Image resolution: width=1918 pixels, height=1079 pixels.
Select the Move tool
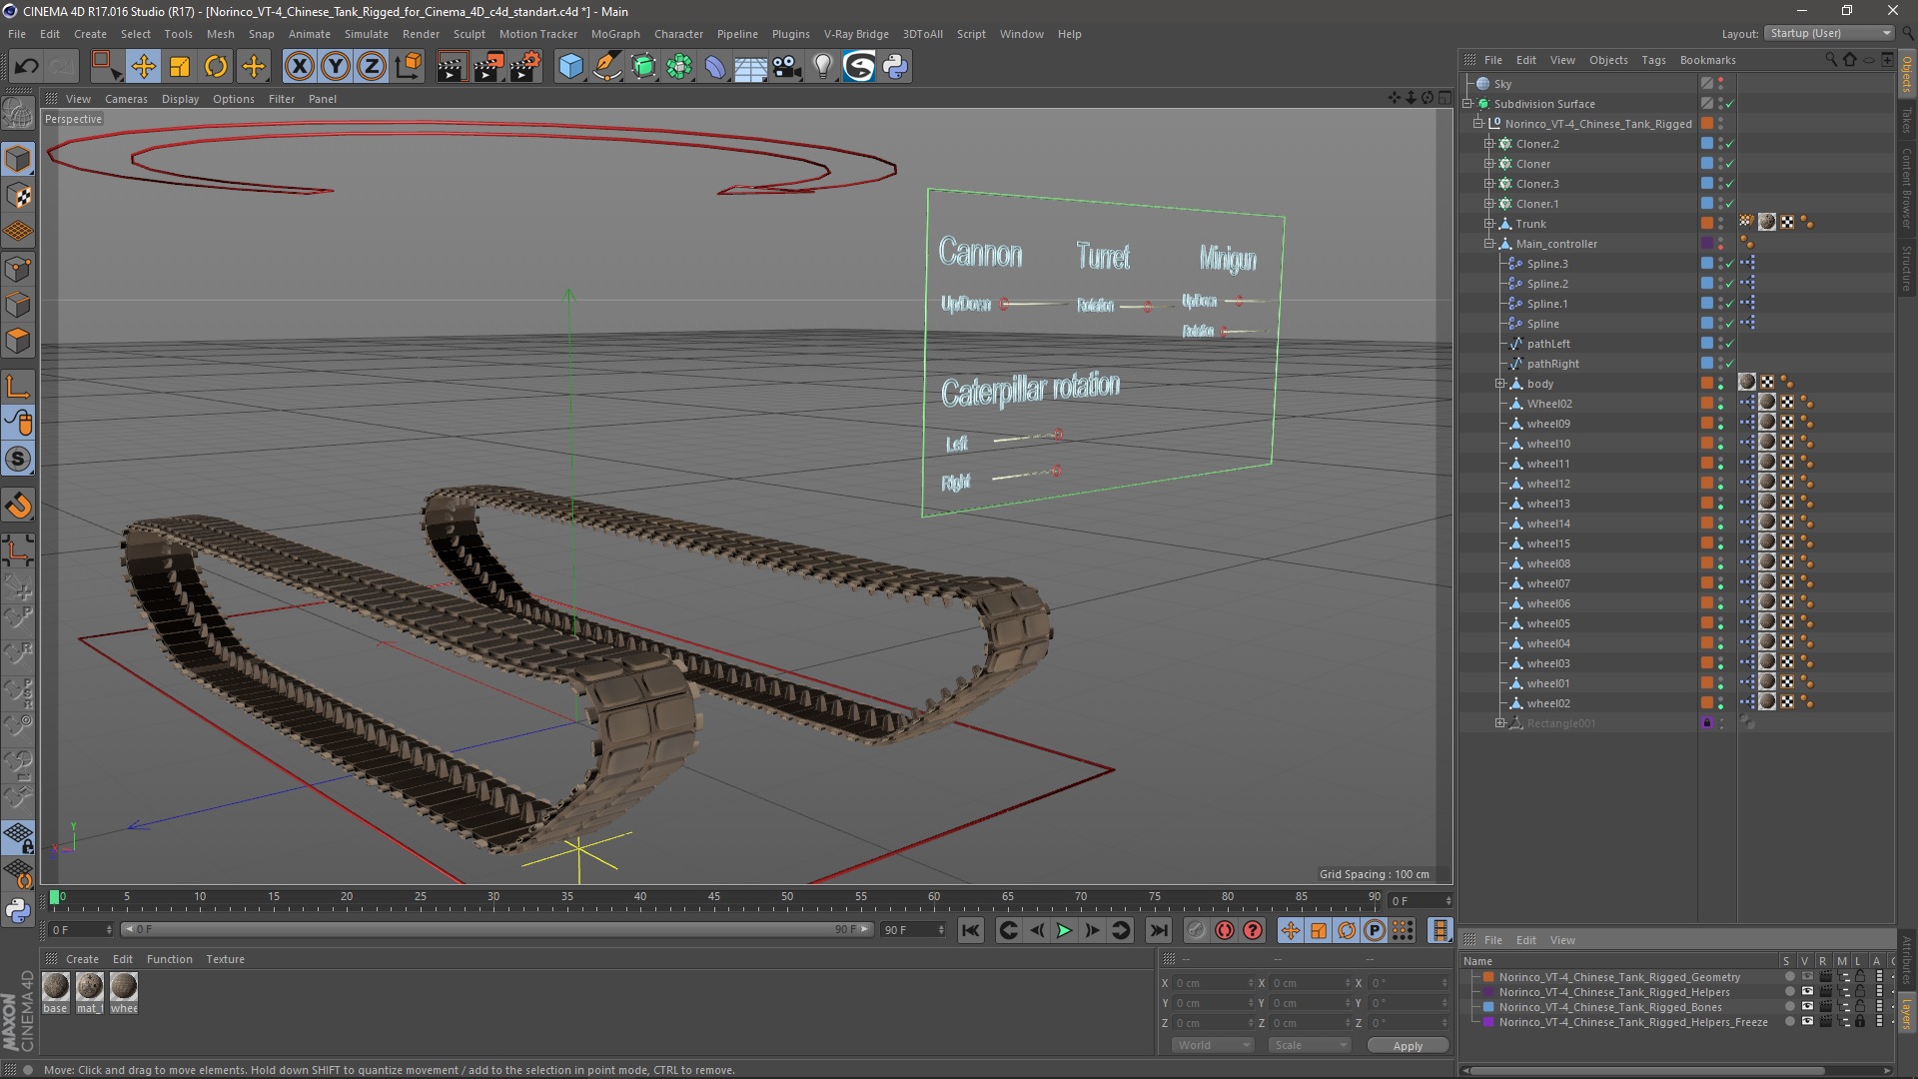pos(143,67)
